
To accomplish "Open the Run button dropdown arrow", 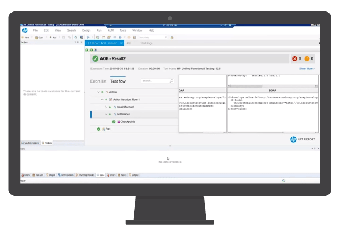I will click(x=93, y=37).
